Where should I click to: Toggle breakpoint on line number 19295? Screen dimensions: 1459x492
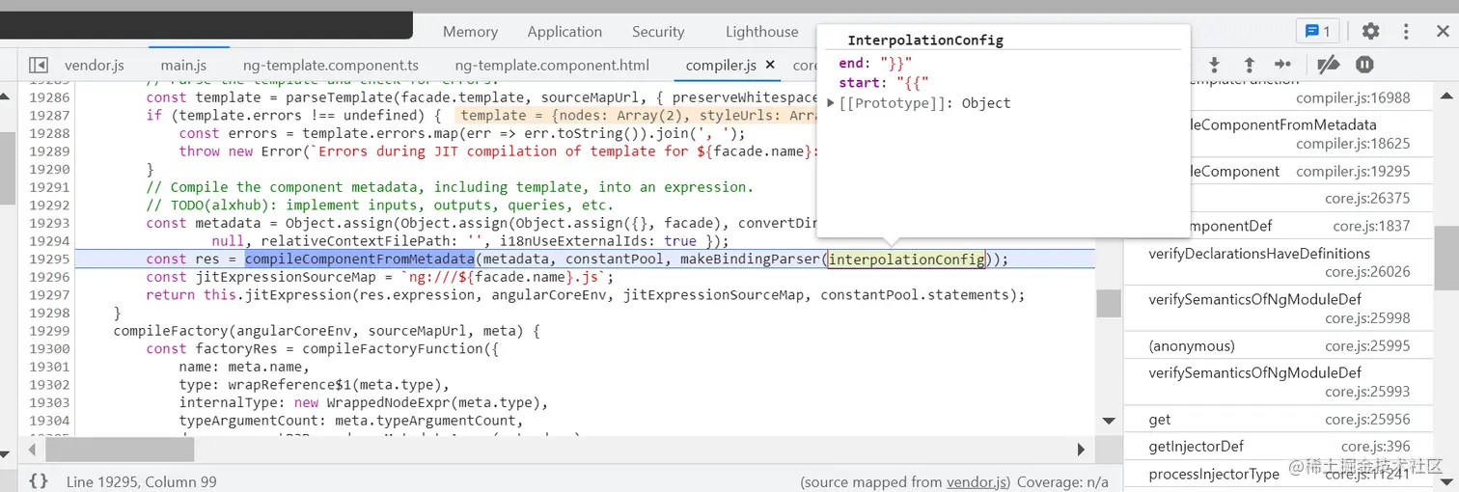tap(47, 259)
